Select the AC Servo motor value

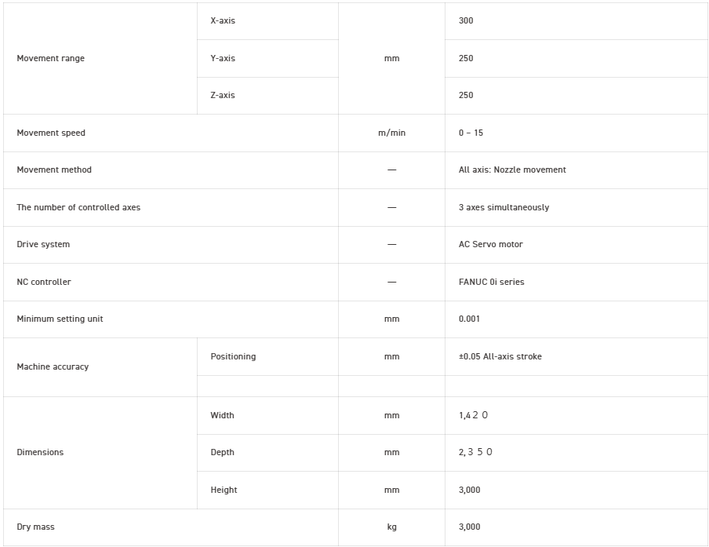(x=490, y=244)
